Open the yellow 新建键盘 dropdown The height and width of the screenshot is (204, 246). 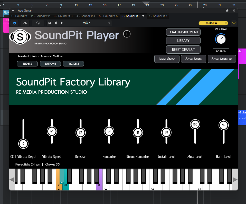tap(213, 23)
